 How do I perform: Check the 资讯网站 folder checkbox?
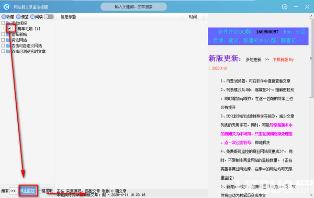[x=3, y=40]
